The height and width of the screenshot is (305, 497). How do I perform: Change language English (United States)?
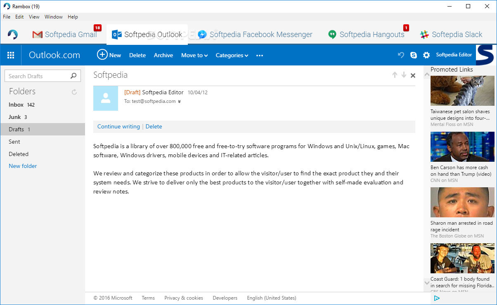[272, 298]
